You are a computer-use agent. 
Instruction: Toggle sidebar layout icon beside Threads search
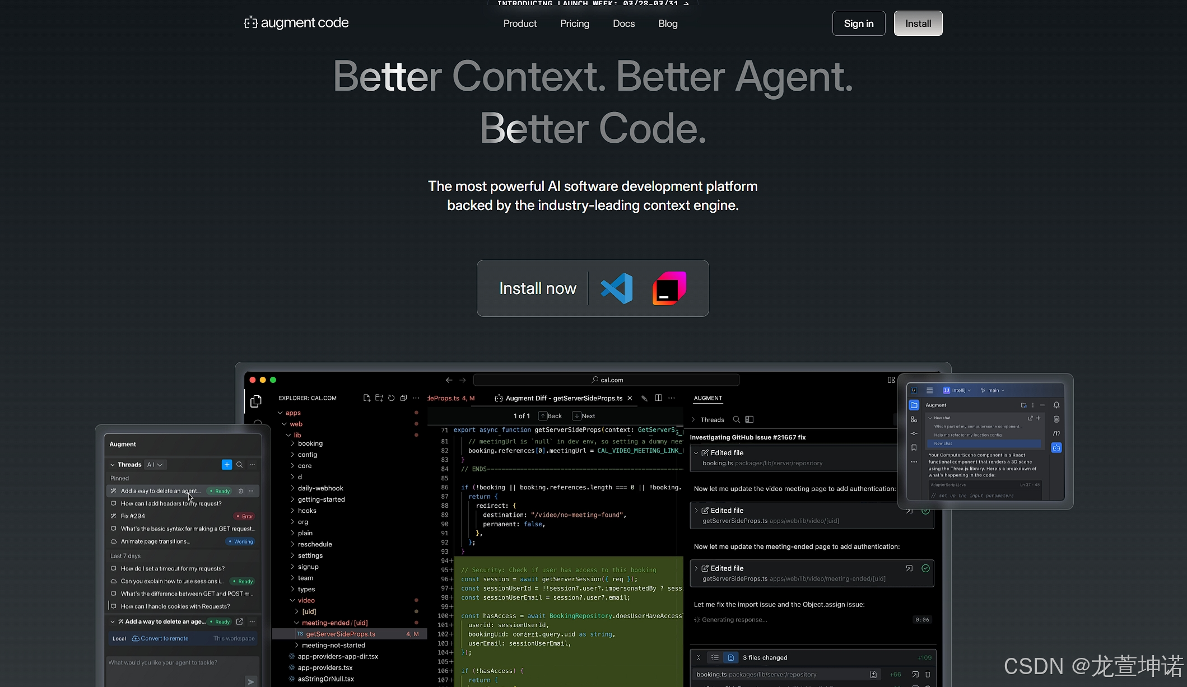[750, 419]
